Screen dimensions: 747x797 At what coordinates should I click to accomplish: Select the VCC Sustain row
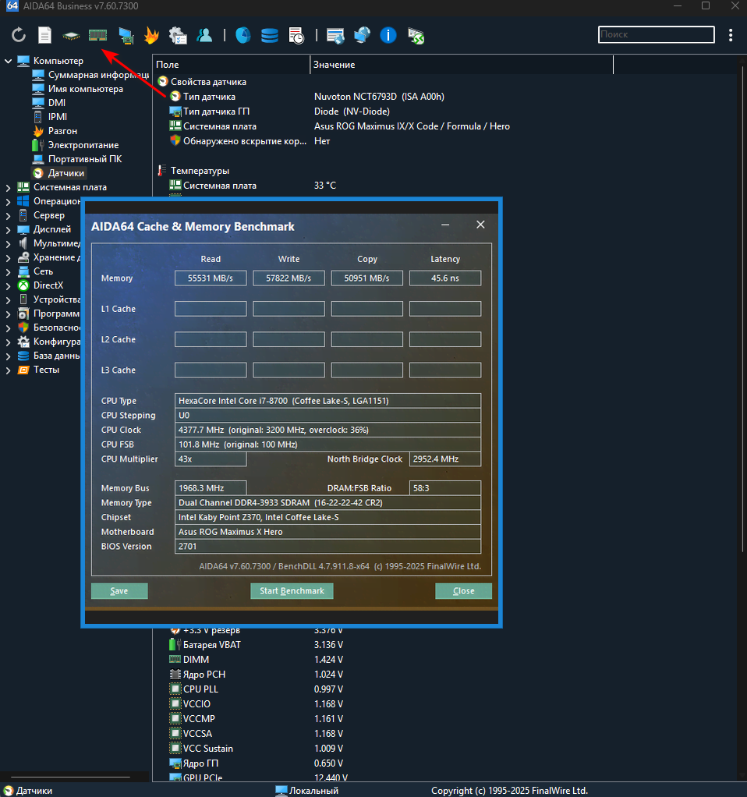(x=208, y=749)
